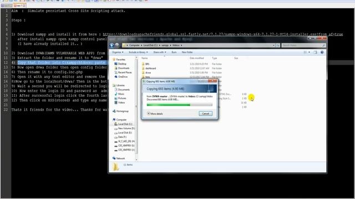Click the download URL in editor

[x=223, y=34]
